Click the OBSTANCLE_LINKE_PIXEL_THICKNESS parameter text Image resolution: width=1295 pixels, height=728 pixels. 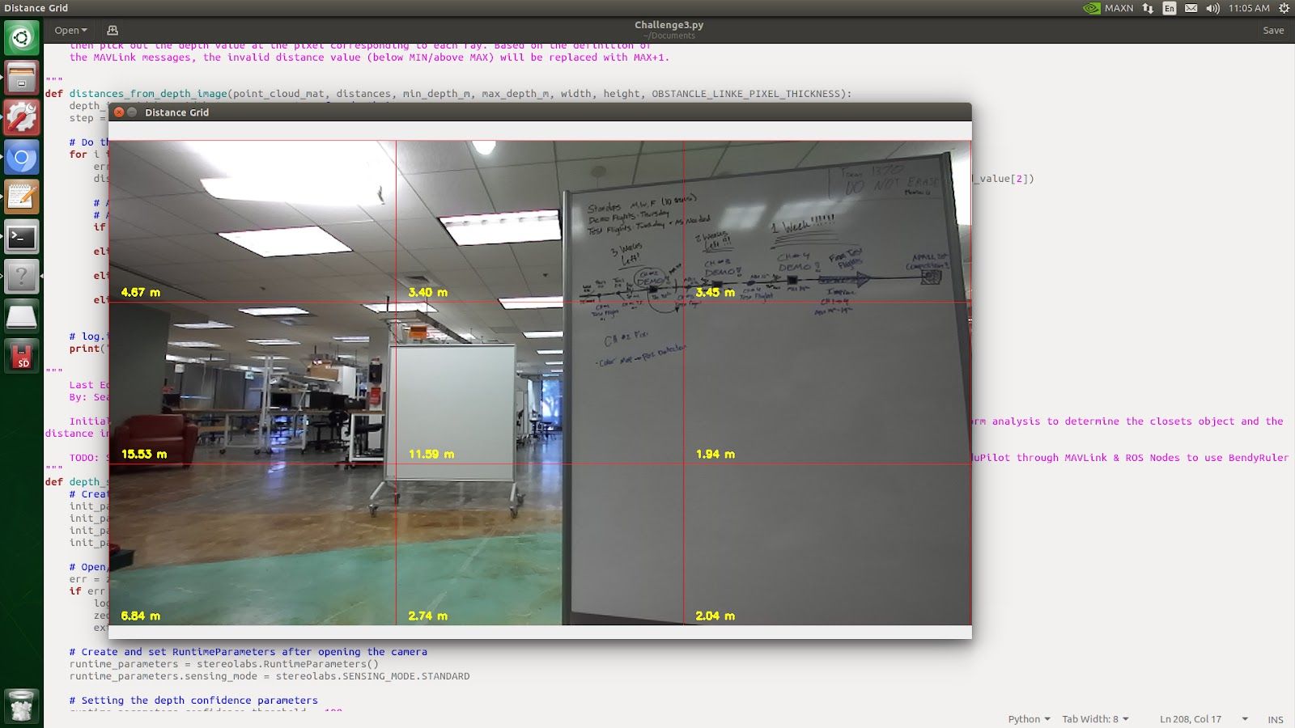[746, 94]
